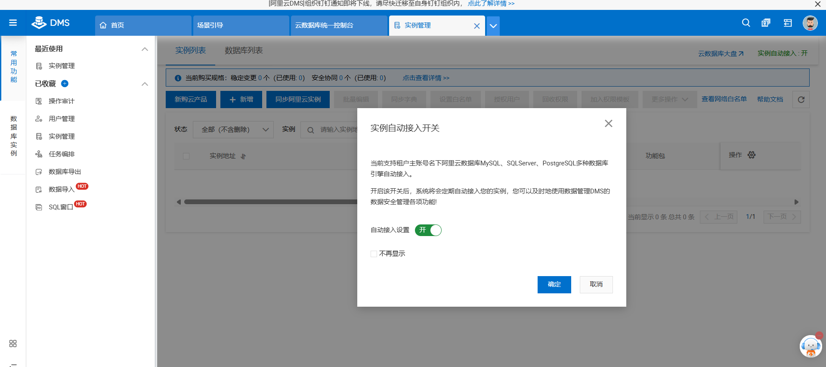Open the 更多操作 dropdown
This screenshot has height=367, width=826.
point(670,100)
